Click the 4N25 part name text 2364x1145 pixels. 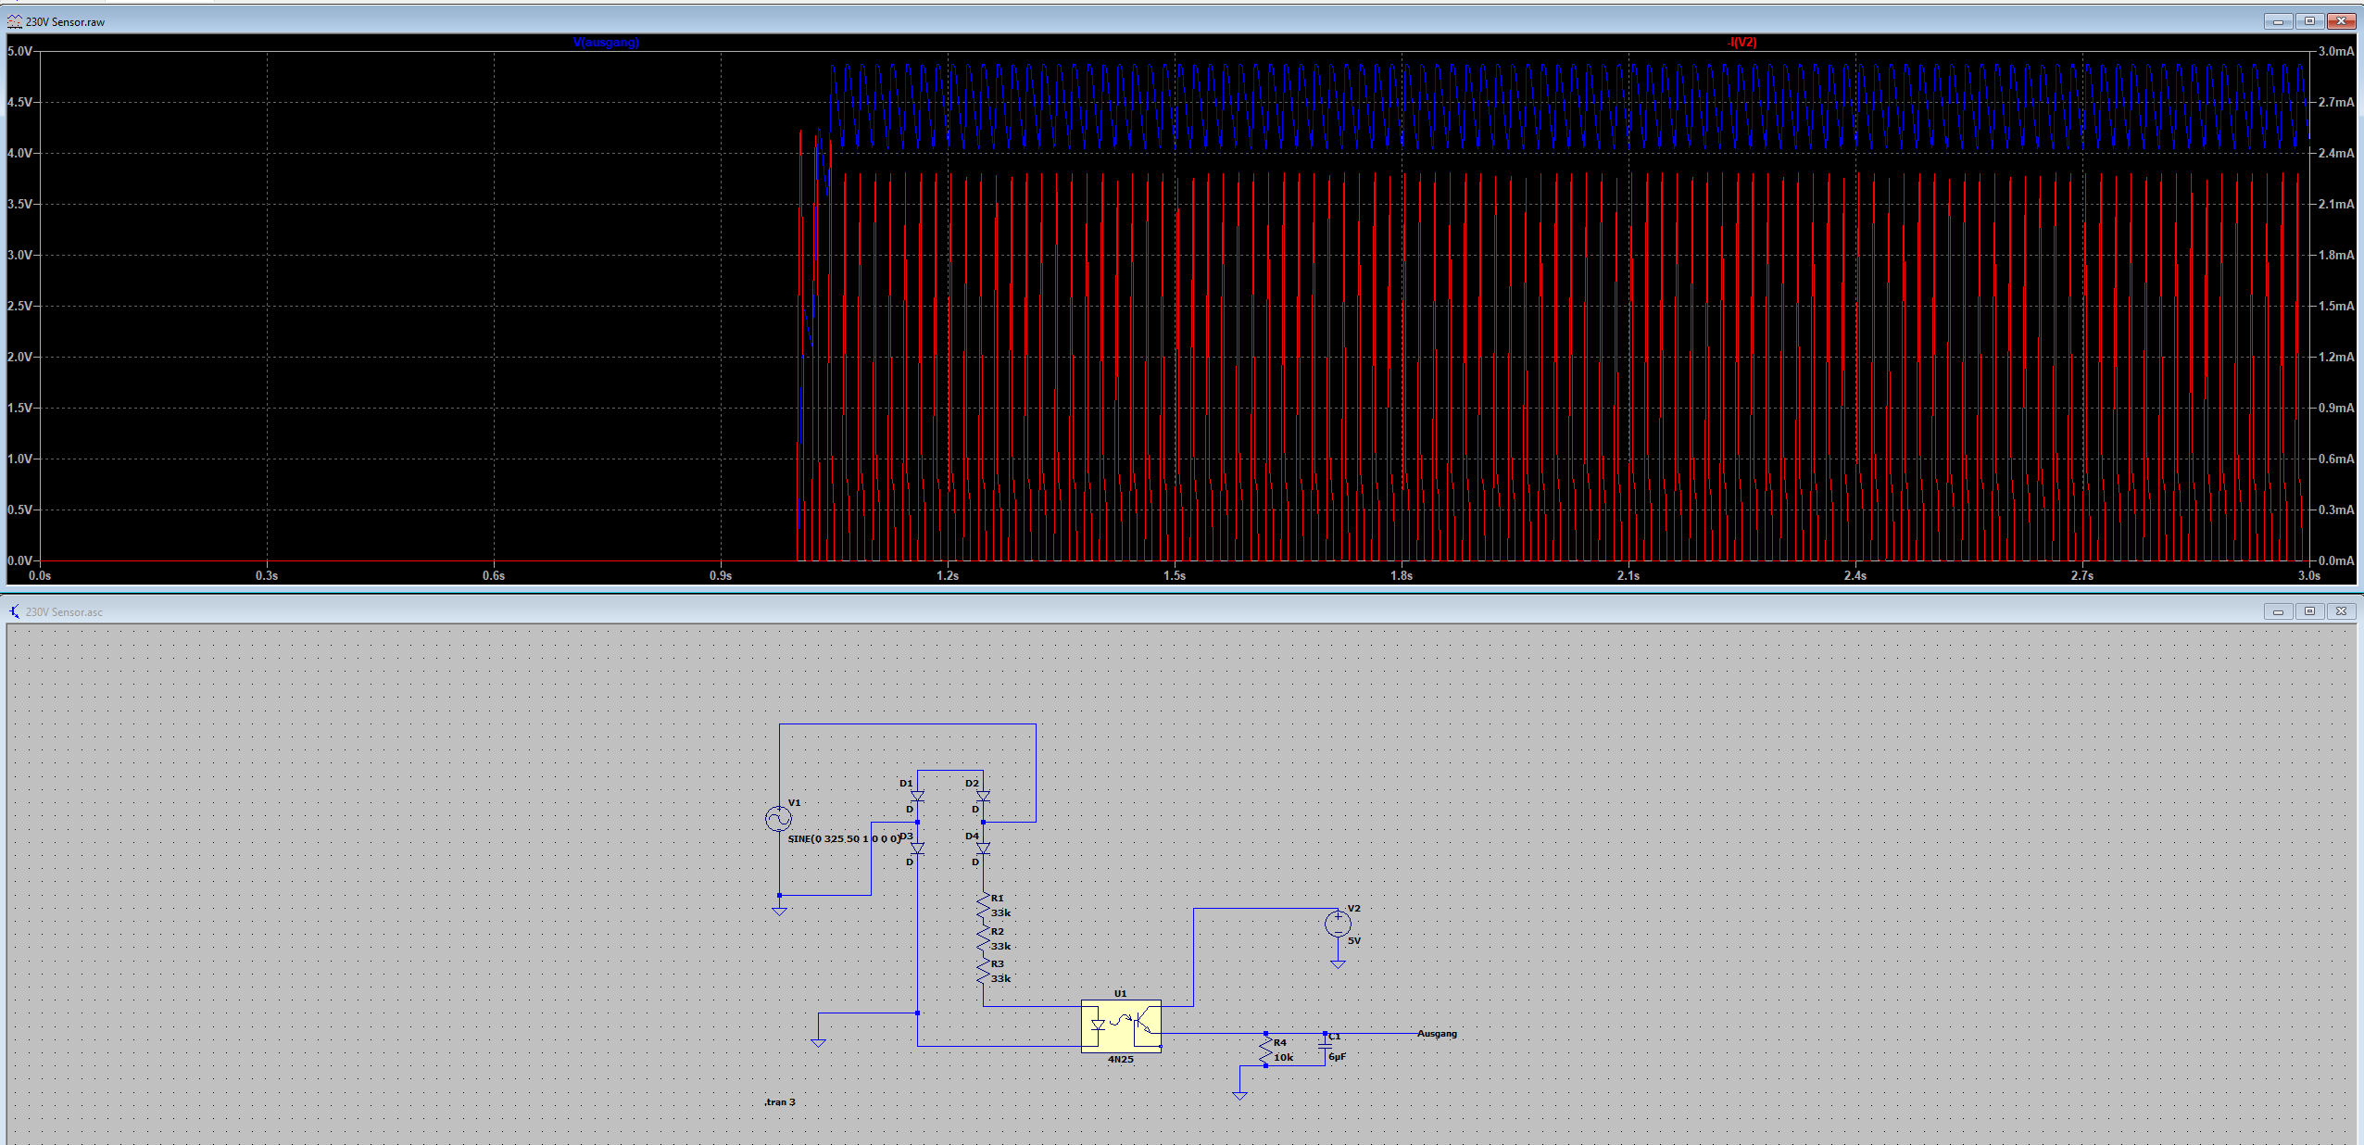(1121, 1060)
